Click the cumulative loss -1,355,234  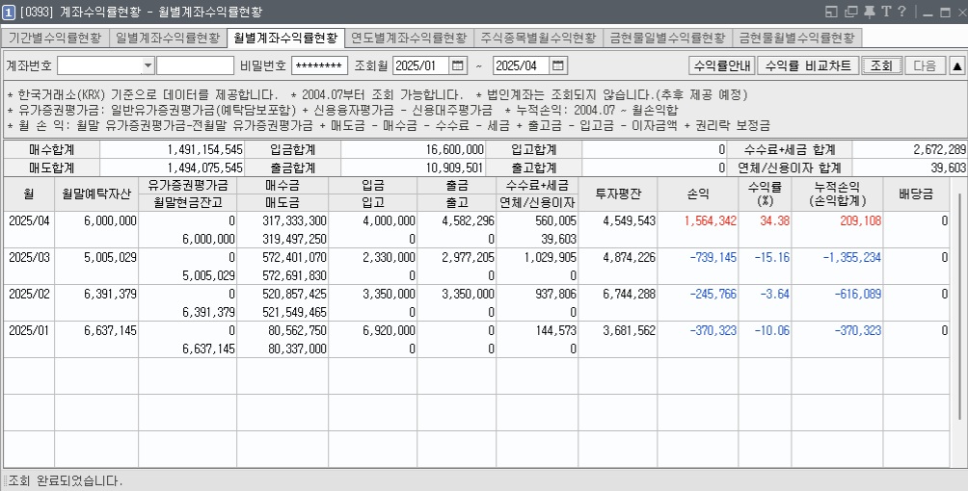(x=851, y=257)
